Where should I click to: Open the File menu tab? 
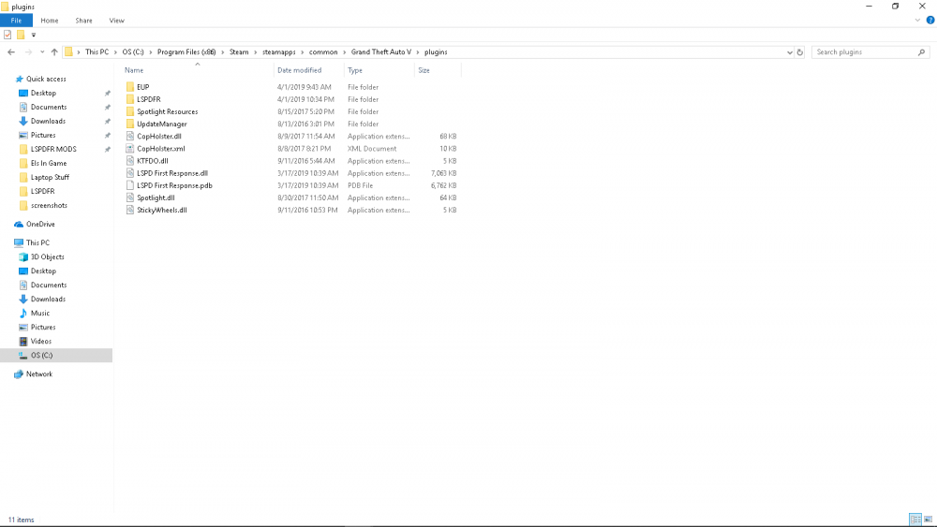(16, 21)
